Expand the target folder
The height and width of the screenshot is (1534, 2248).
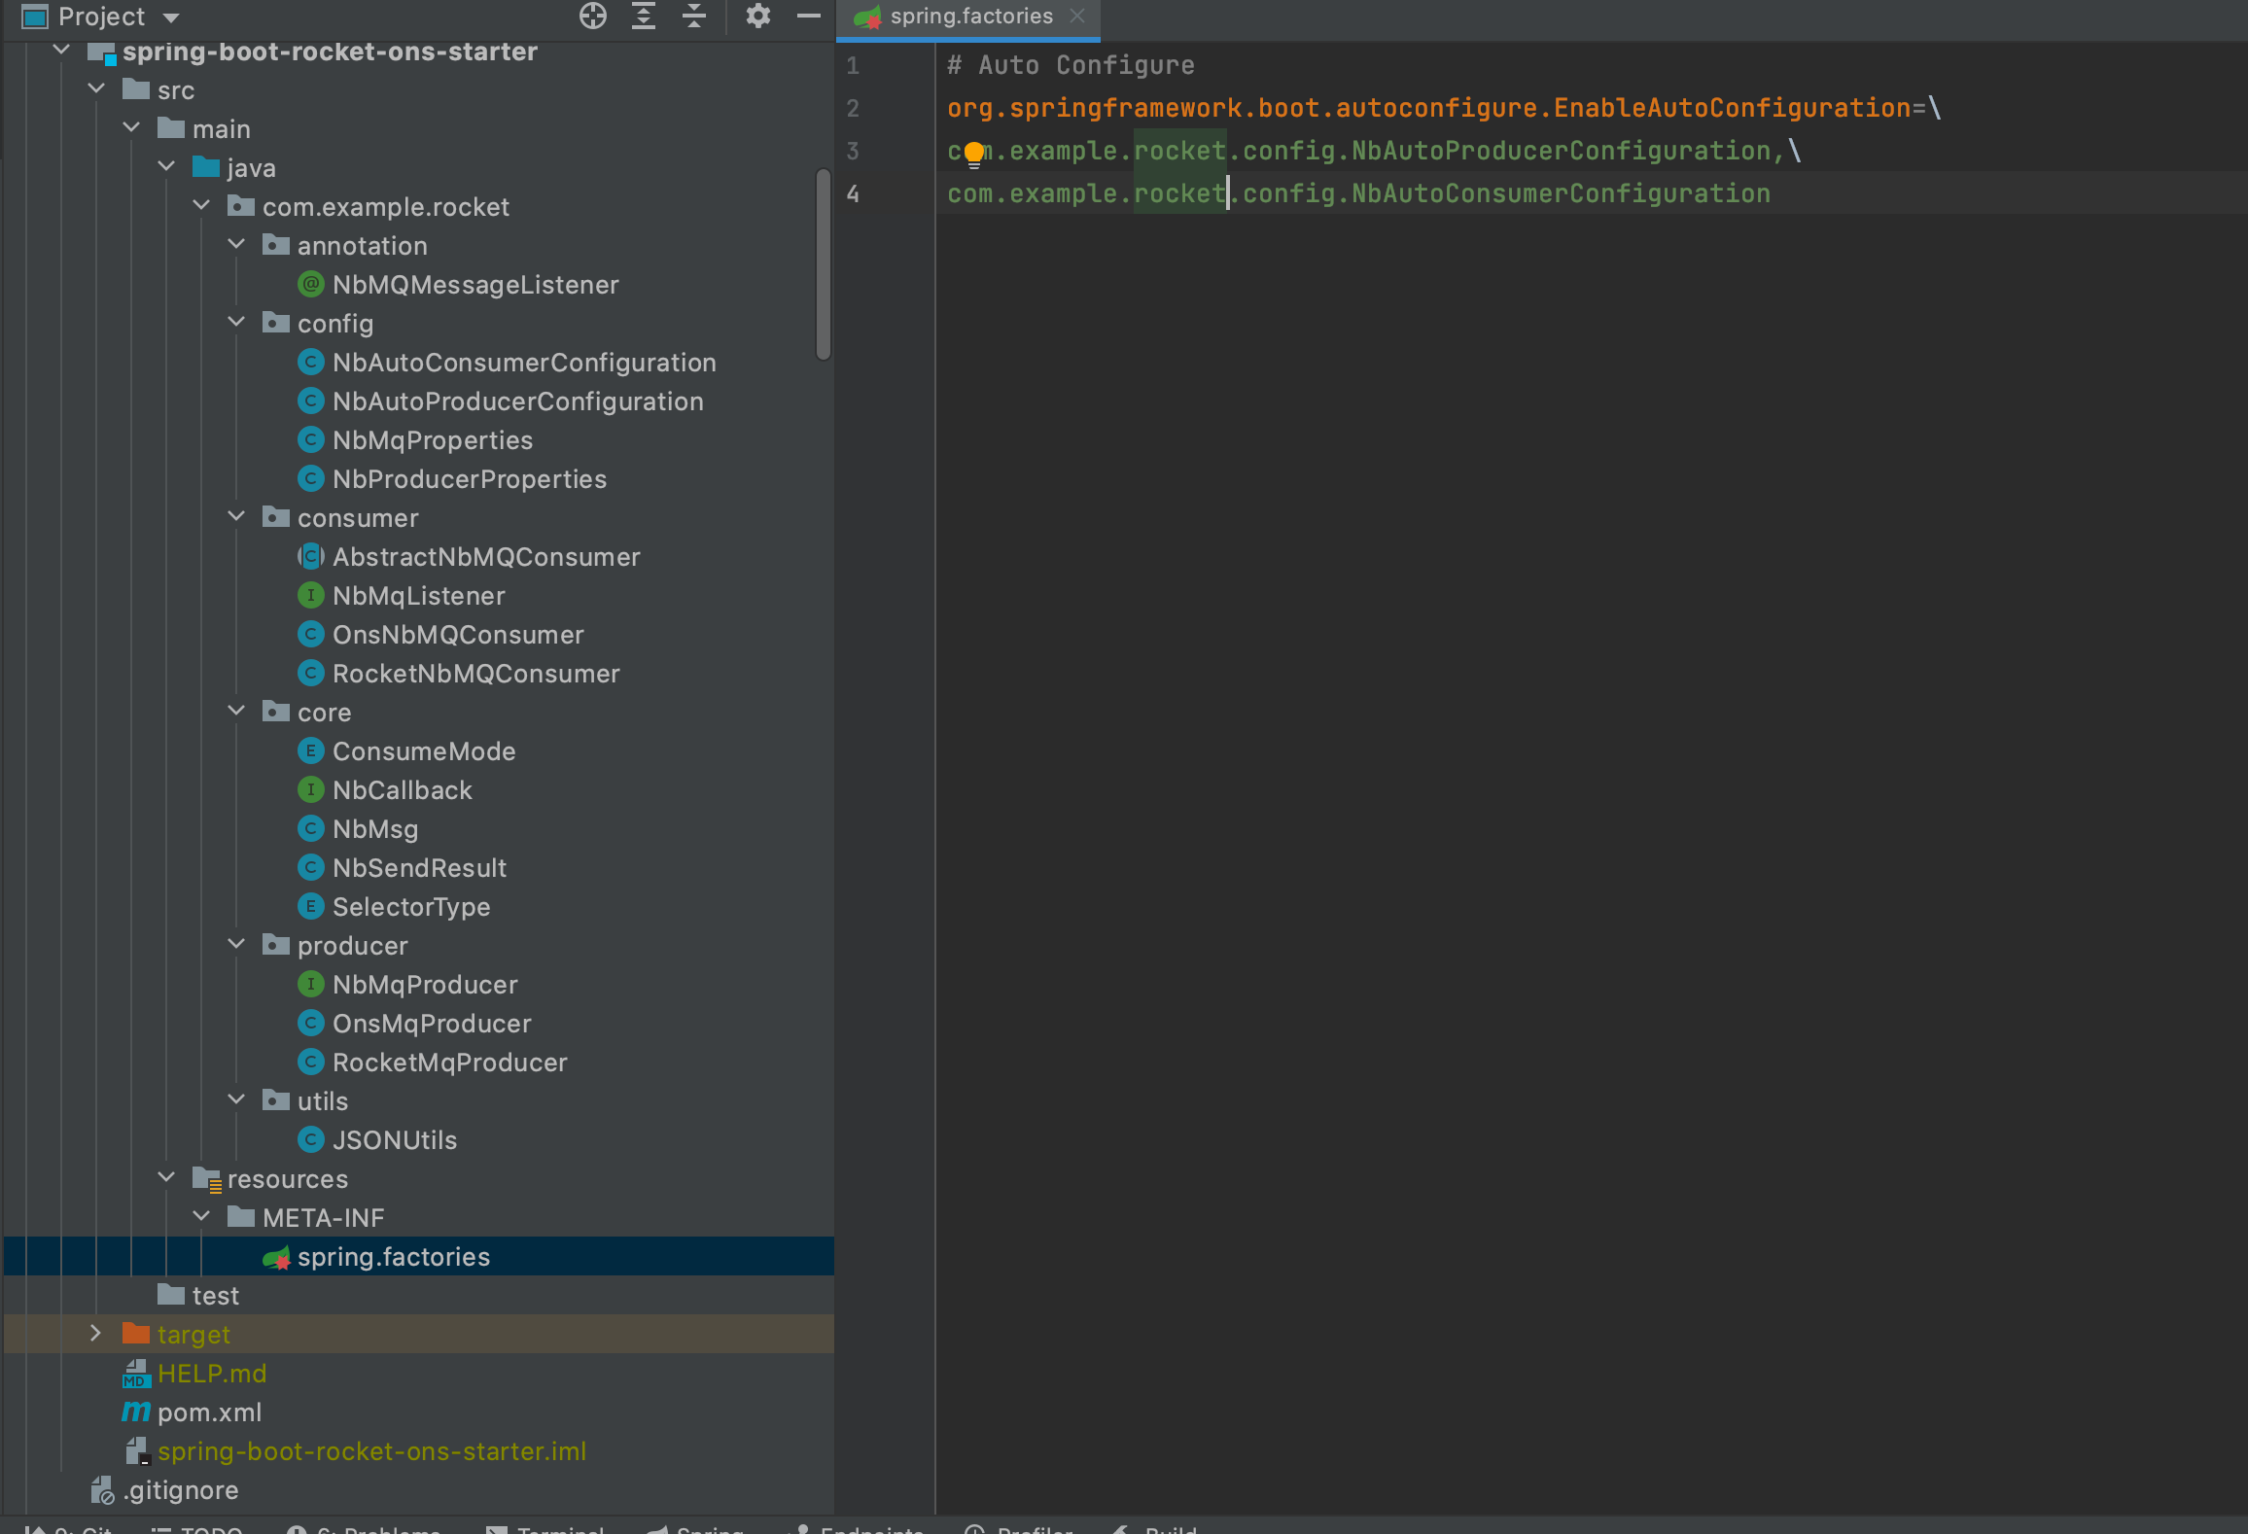click(x=95, y=1333)
